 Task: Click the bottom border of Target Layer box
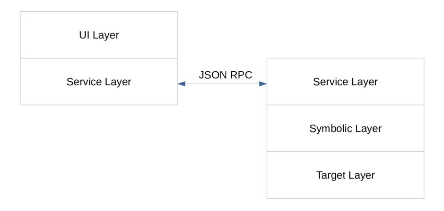[345, 198]
